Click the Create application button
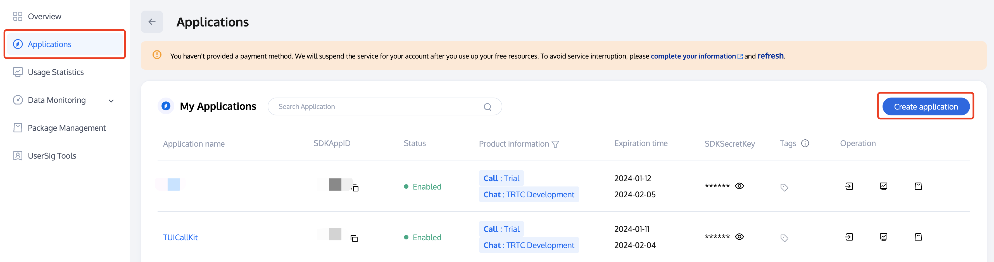The width and height of the screenshot is (994, 262). (x=926, y=106)
